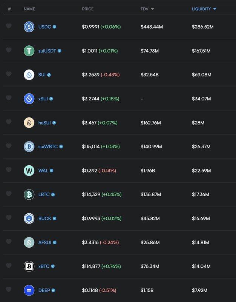Click the BUCK token logo icon
236x302 pixels.
pyautogui.click(x=29, y=219)
